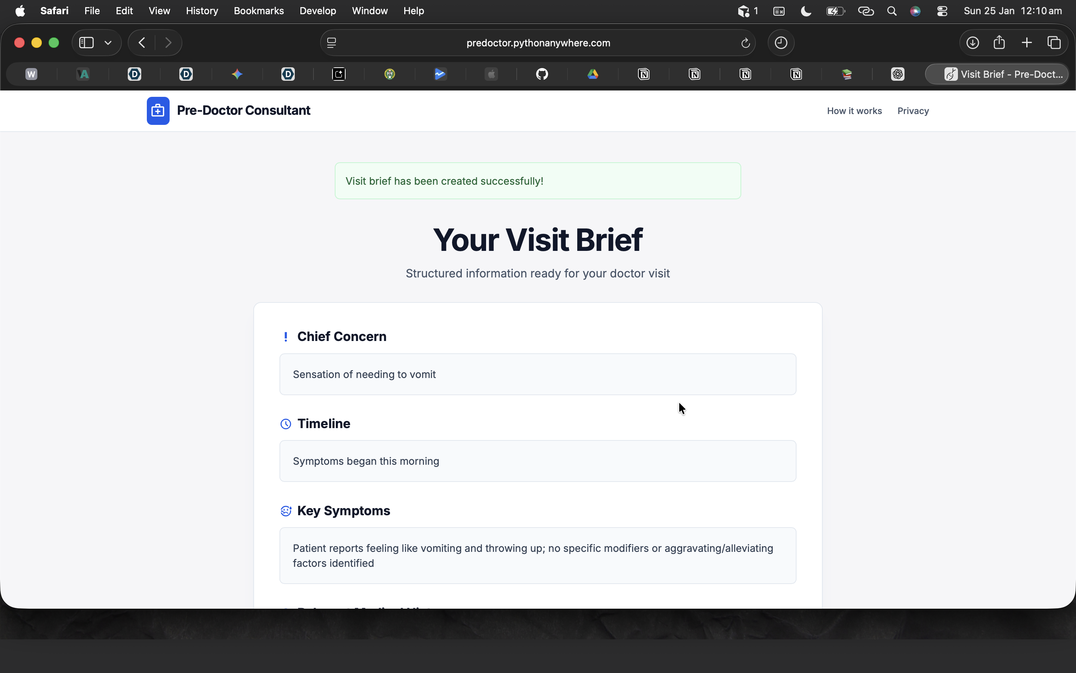This screenshot has height=673, width=1076.
Task: Open the Safari downloads icon
Action: 973,43
